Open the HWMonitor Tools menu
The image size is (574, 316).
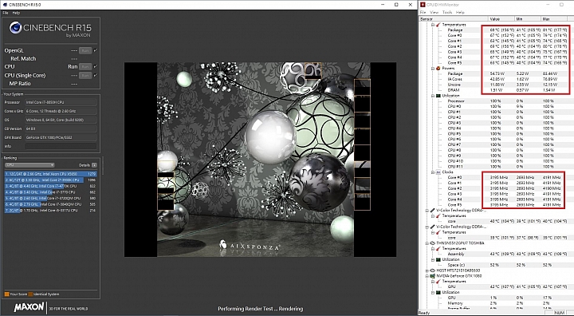(x=447, y=12)
